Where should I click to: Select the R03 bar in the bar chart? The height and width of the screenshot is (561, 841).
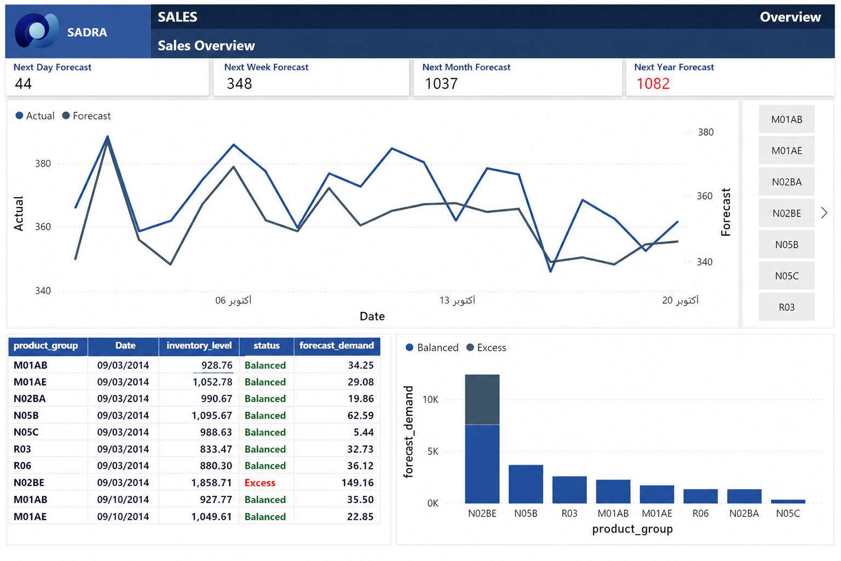(x=569, y=490)
